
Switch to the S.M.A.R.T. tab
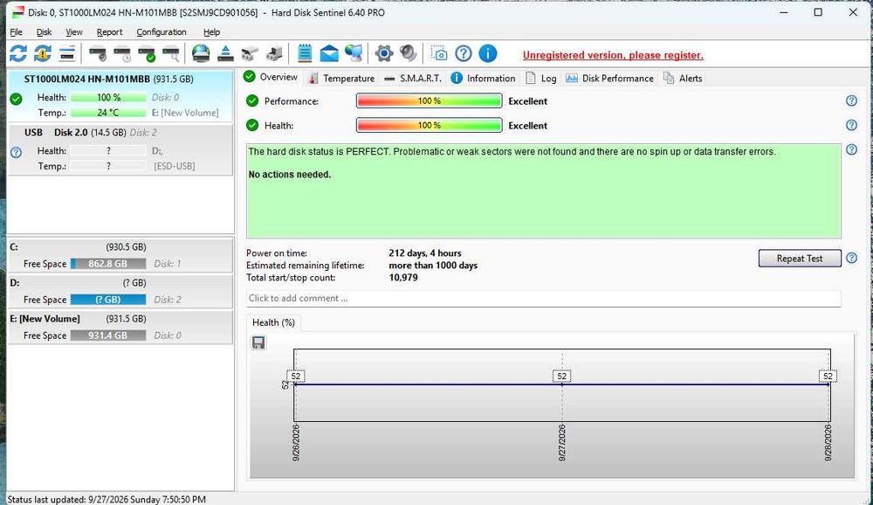[413, 78]
